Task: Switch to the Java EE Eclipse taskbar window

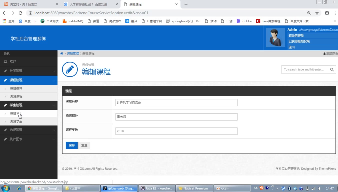Action: 157,188
